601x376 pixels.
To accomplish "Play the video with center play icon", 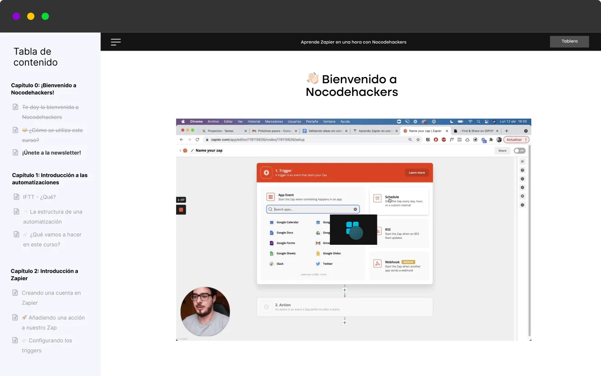I will pyautogui.click(x=353, y=229).
